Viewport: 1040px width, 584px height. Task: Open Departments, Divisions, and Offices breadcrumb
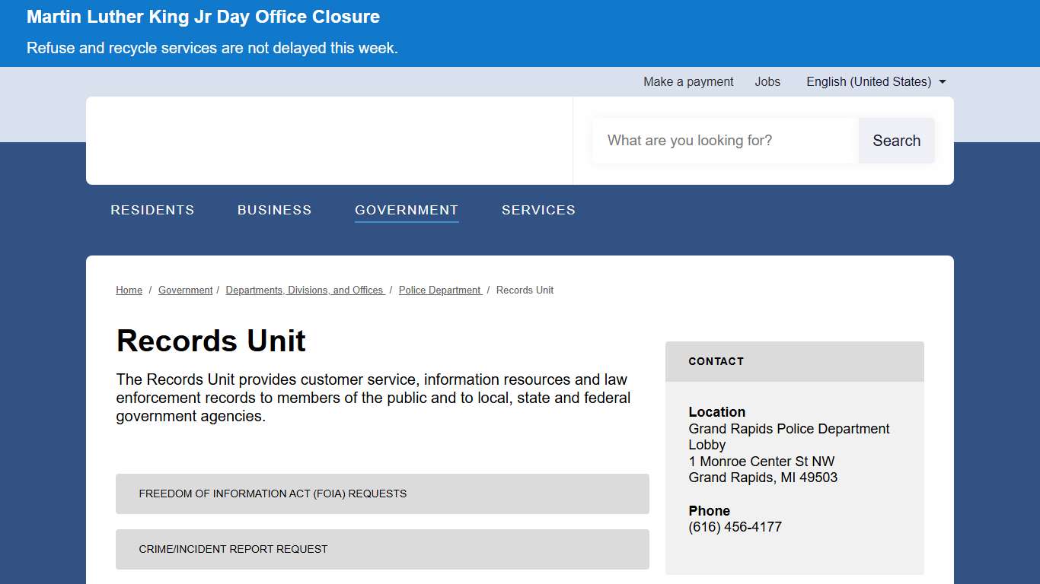(305, 290)
